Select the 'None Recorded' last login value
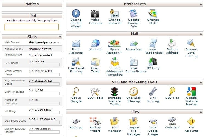This screenshot has height=137, width=205. [40, 55]
